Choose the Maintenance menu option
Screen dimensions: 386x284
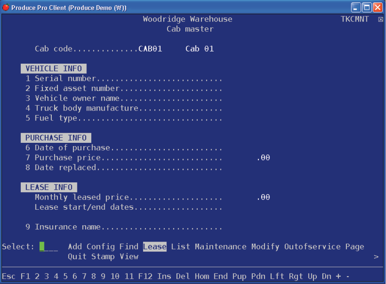pyautogui.click(x=221, y=247)
